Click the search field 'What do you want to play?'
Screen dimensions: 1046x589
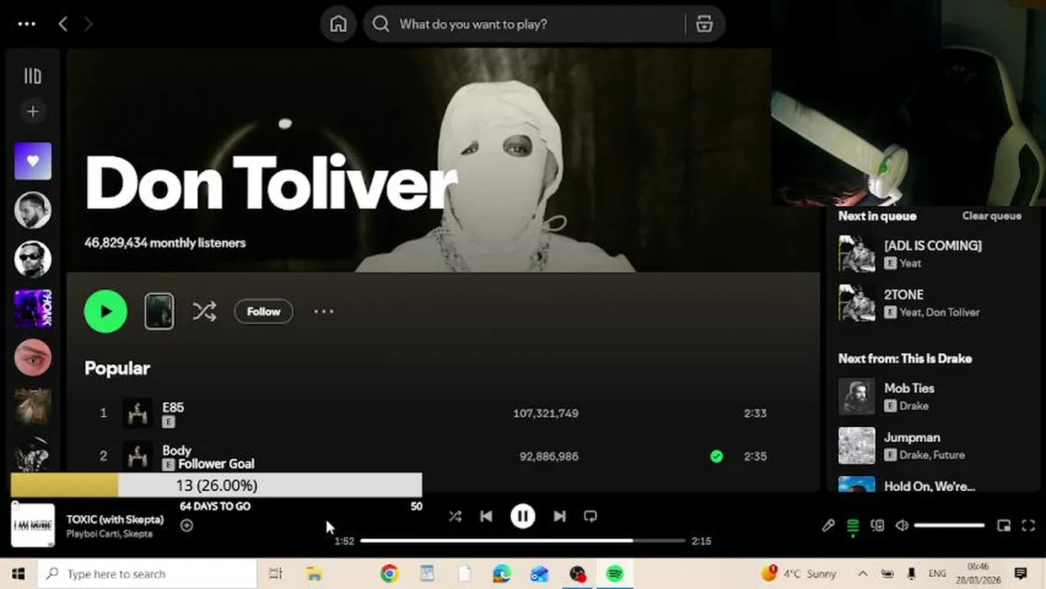[524, 24]
